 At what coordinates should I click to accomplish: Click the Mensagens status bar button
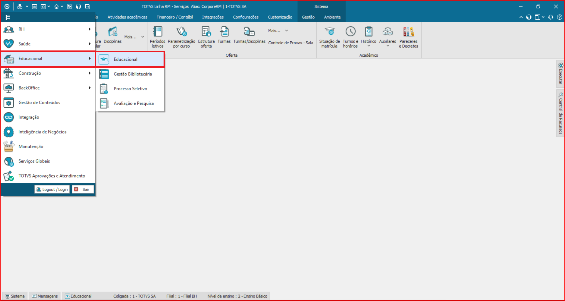45,296
